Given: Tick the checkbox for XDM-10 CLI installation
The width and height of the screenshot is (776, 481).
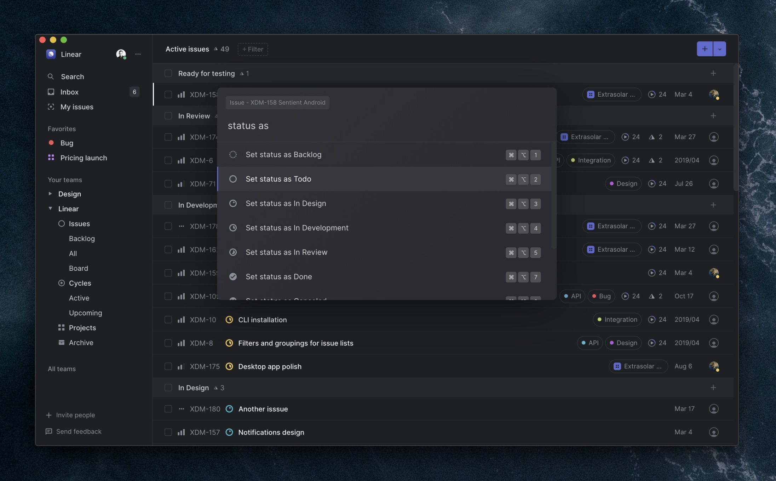Looking at the screenshot, I should point(168,320).
